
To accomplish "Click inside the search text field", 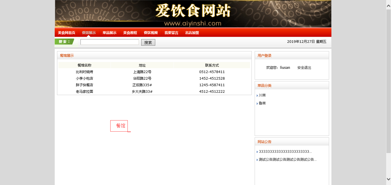I will point(109,42).
